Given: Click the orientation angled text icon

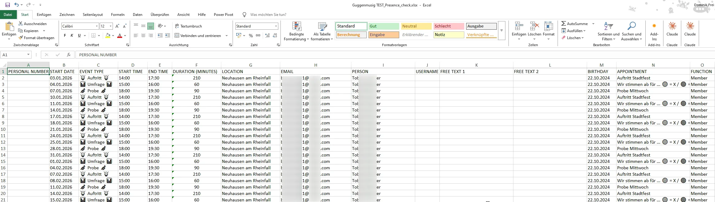Looking at the screenshot, I should (x=160, y=26).
